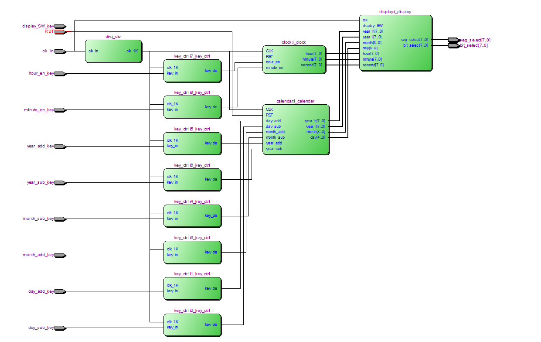Select clk port on display block
The width and height of the screenshot is (541, 342).
click(365, 20)
